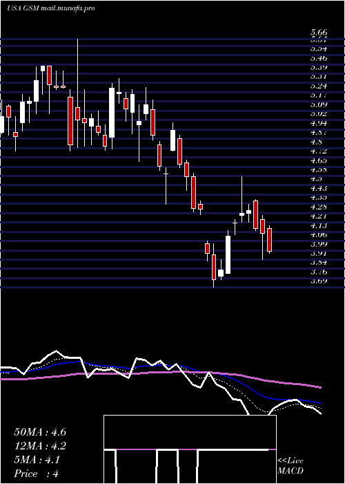Select the 3.84 price label

319,262
